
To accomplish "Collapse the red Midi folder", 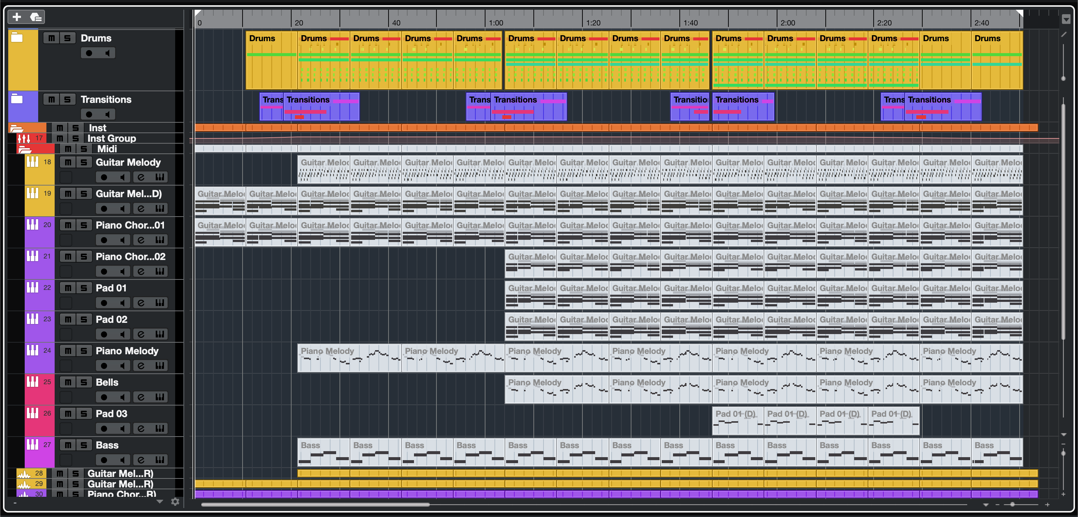I will point(25,149).
